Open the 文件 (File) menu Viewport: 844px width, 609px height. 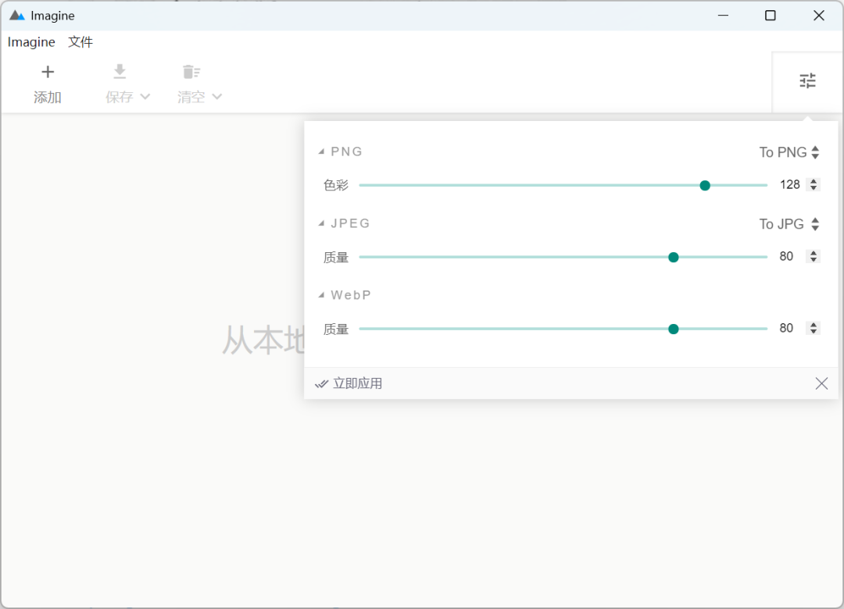coord(80,42)
